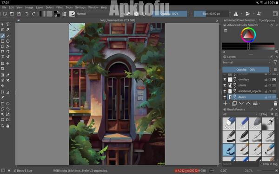Click the horizontal mirror tool icon
The image size is (279, 174).
(x=236, y=13)
